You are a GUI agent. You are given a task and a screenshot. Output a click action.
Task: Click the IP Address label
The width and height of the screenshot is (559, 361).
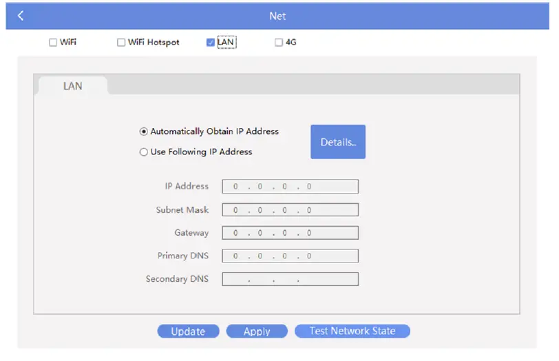[x=187, y=186]
